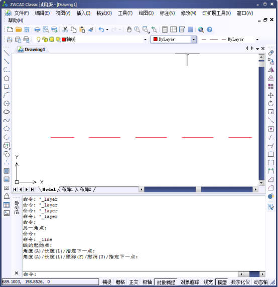This screenshot has width=278, height=287.
Task: Select the Move tool in right toolbar
Action: tap(271, 95)
